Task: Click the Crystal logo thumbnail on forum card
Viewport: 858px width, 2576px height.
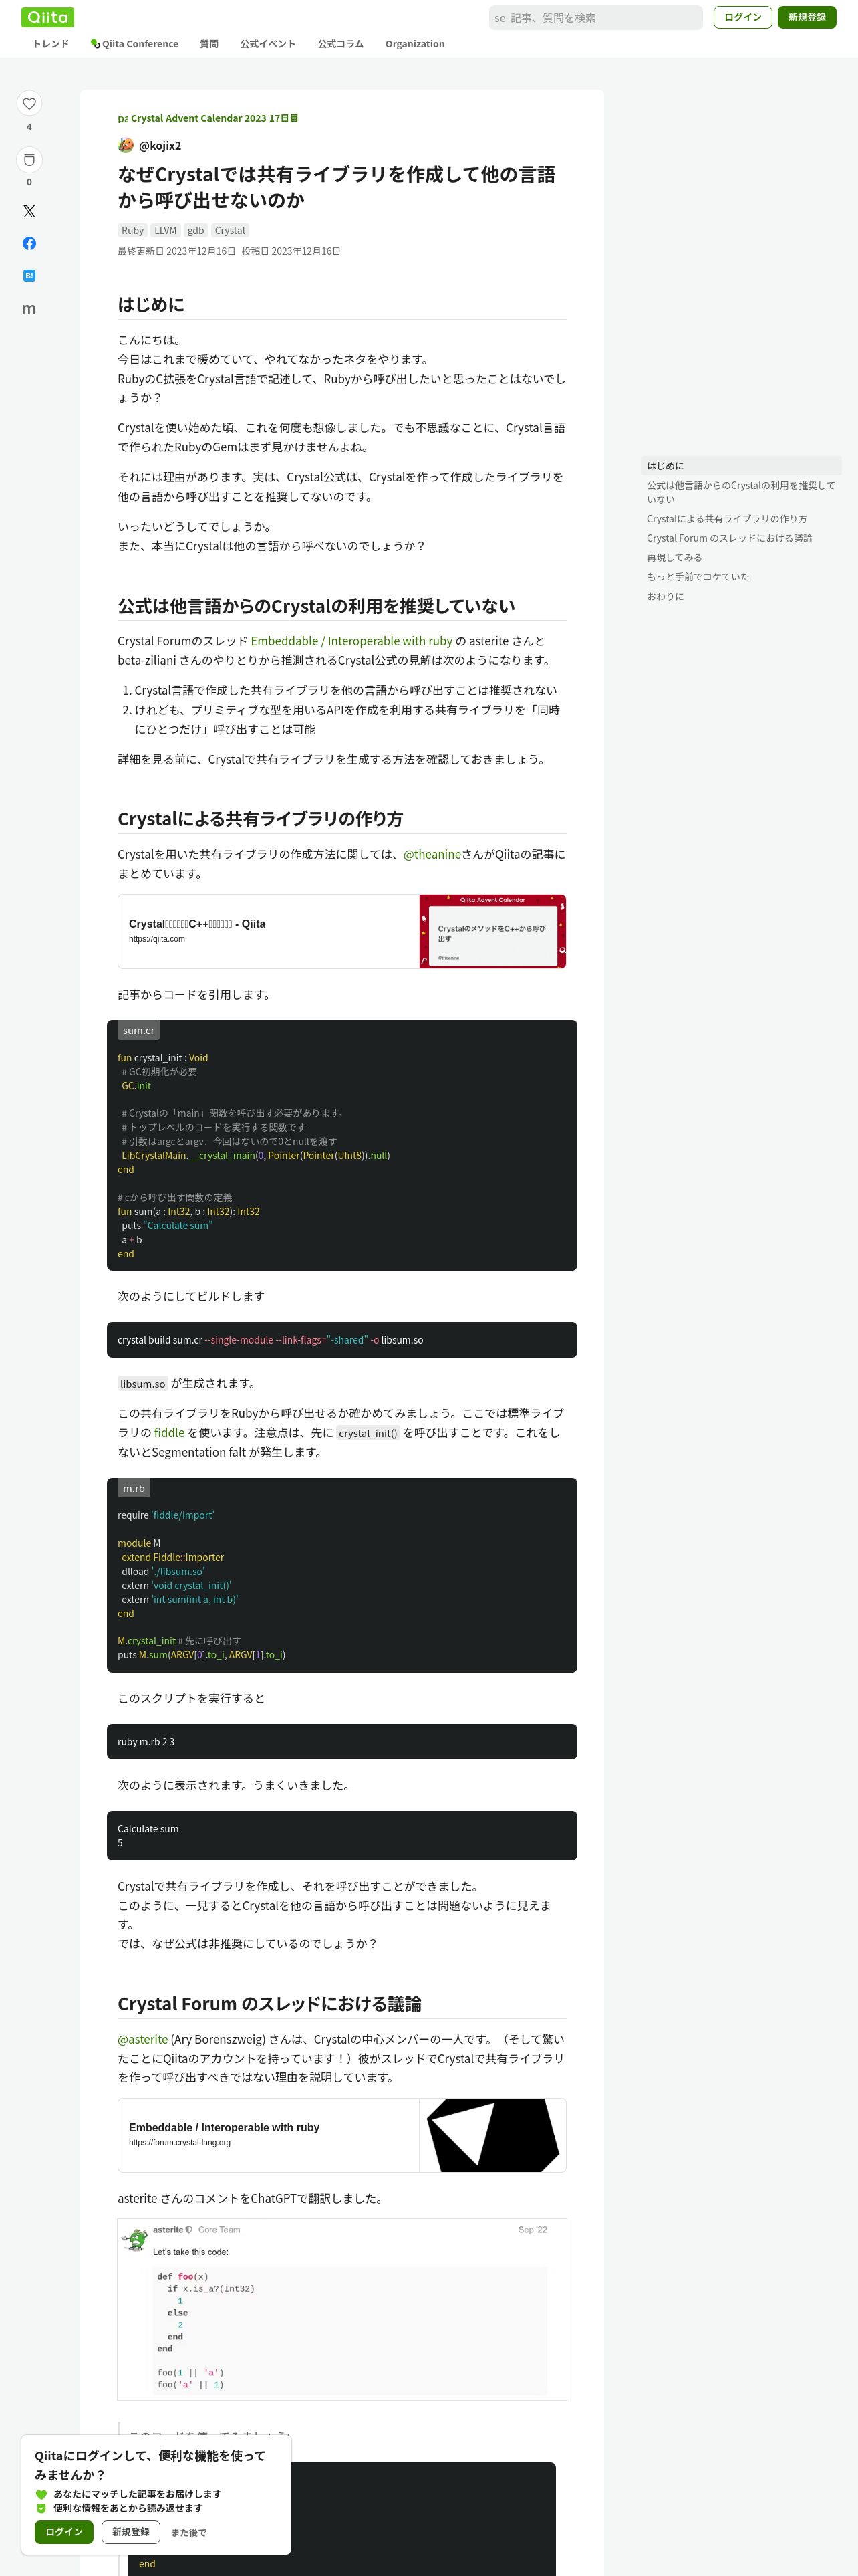Action: point(492,2135)
